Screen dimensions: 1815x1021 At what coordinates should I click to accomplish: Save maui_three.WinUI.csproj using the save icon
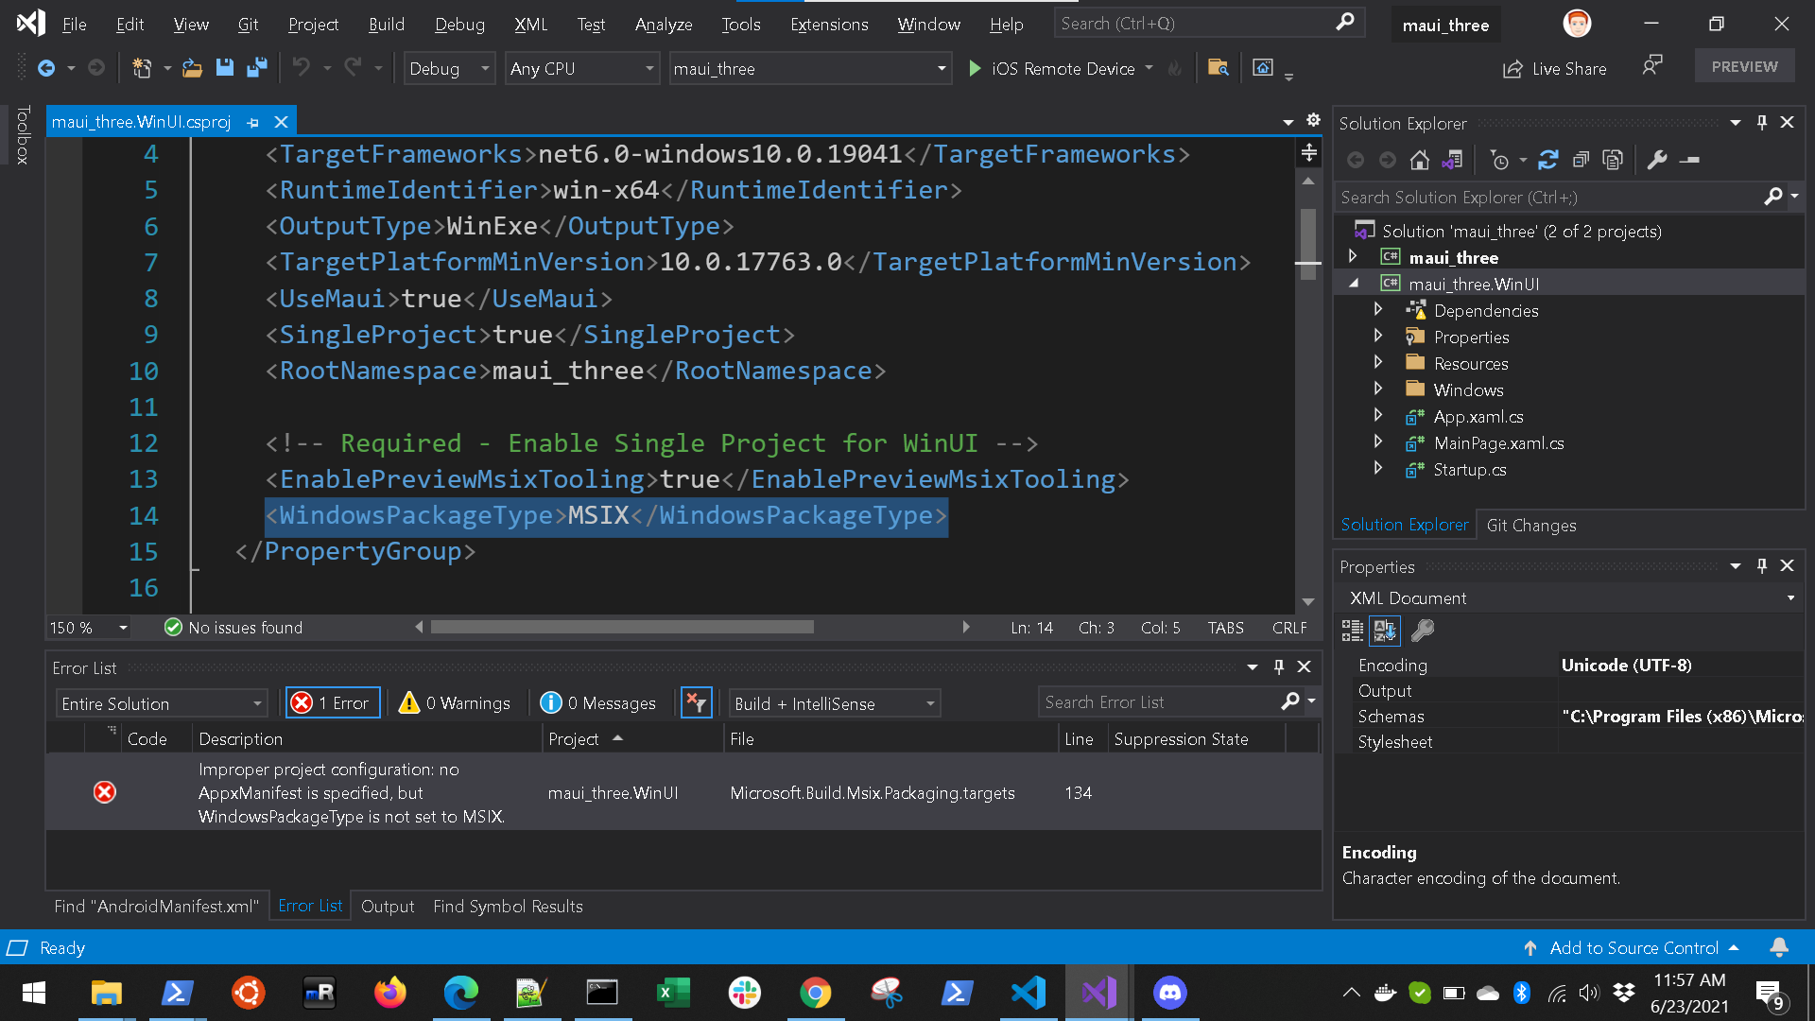(225, 67)
